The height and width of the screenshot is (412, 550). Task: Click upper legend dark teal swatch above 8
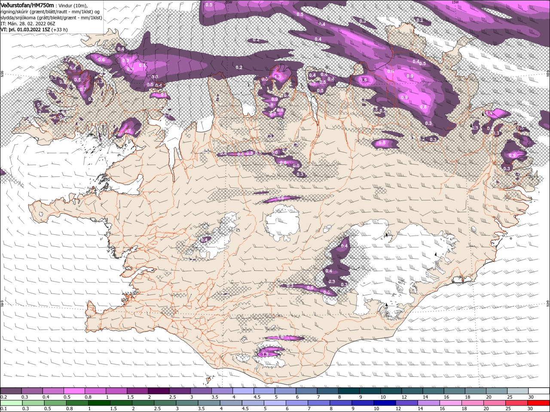349,391
